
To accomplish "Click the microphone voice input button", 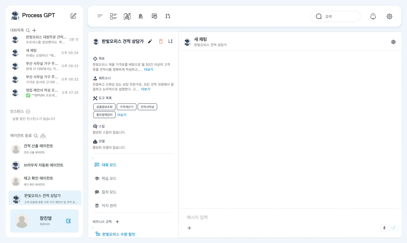I will pos(384,228).
